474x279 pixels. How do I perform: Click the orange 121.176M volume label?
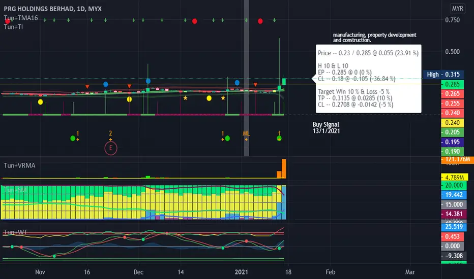point(457,159)
